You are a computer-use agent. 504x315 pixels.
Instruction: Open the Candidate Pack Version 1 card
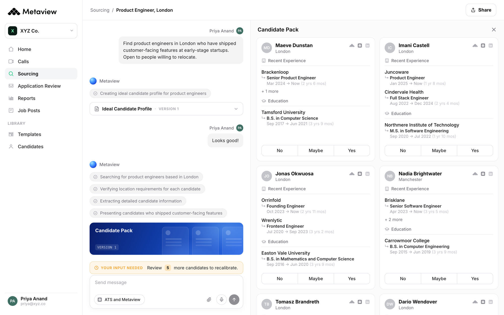166,239
